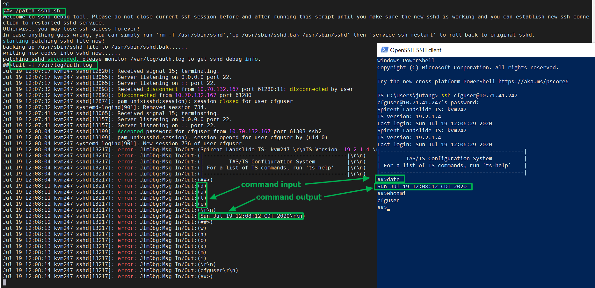The width and height of the screenshot is (595, 288).
Task: Click 'Copyright (C) Microsoft Corporation' line
Action: click(468, 67)
